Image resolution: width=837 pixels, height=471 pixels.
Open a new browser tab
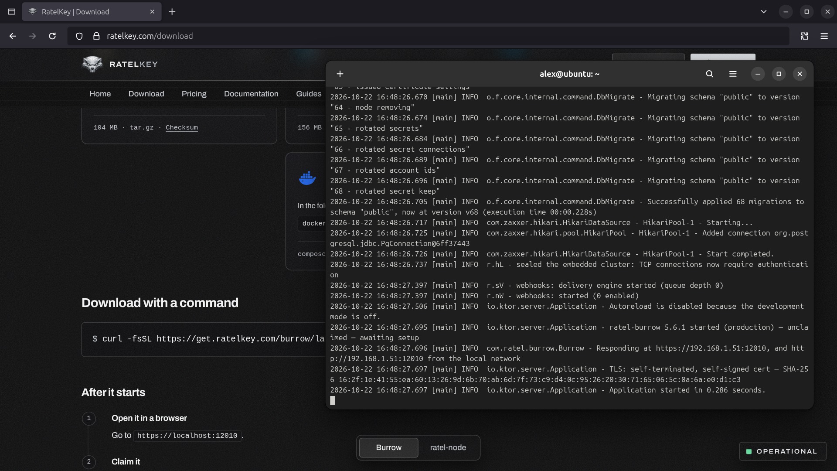click(x=172, y=12)
